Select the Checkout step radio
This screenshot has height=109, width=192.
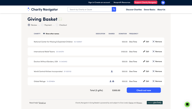point(57,25)
